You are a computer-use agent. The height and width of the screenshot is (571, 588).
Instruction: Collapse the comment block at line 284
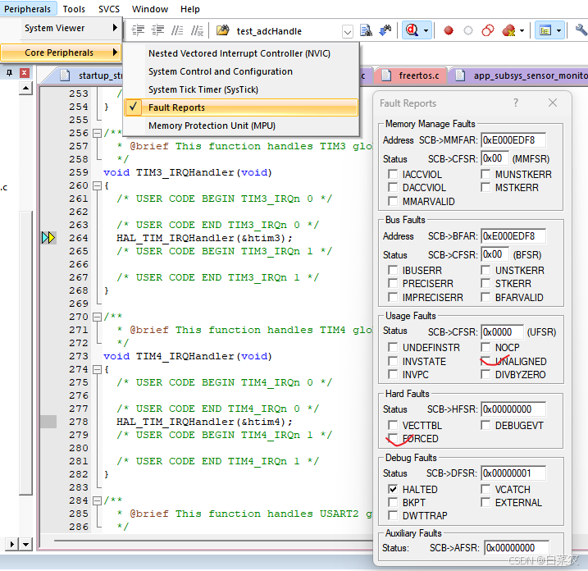point(97,500)
